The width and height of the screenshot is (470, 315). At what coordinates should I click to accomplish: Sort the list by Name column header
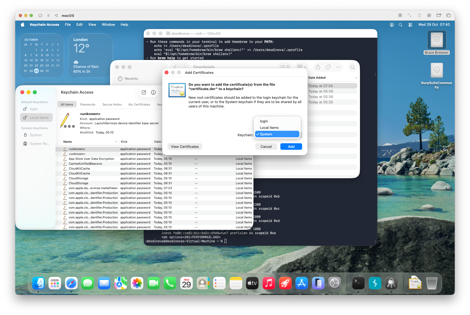click(x=68, y=142)
